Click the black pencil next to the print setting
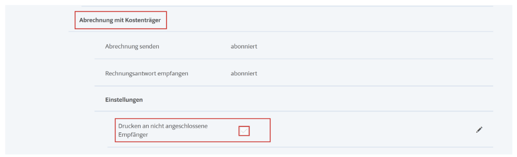 click(x=479, y=130)
